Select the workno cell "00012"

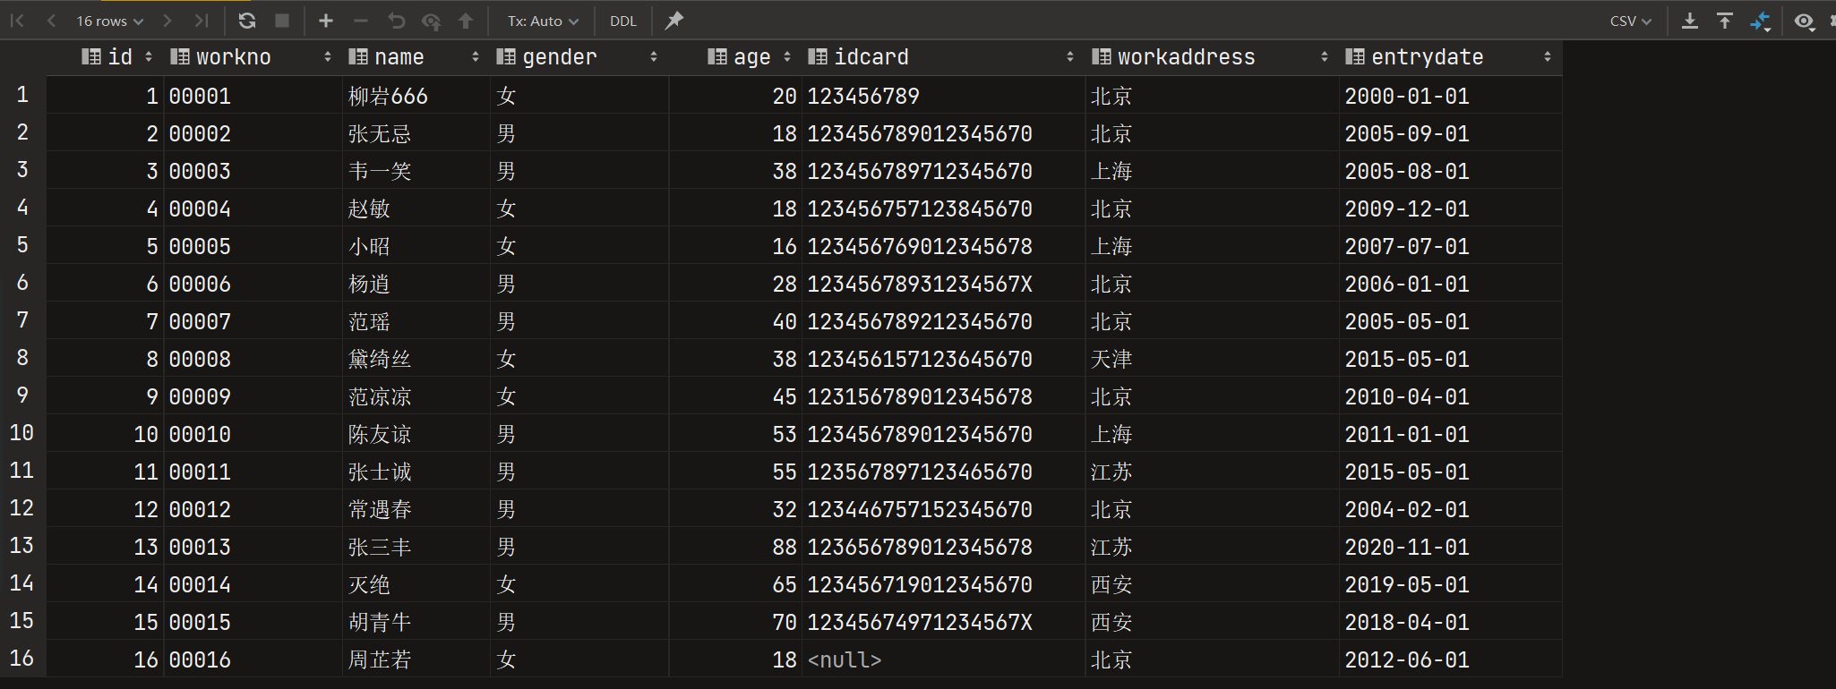(x=253, y=509)
